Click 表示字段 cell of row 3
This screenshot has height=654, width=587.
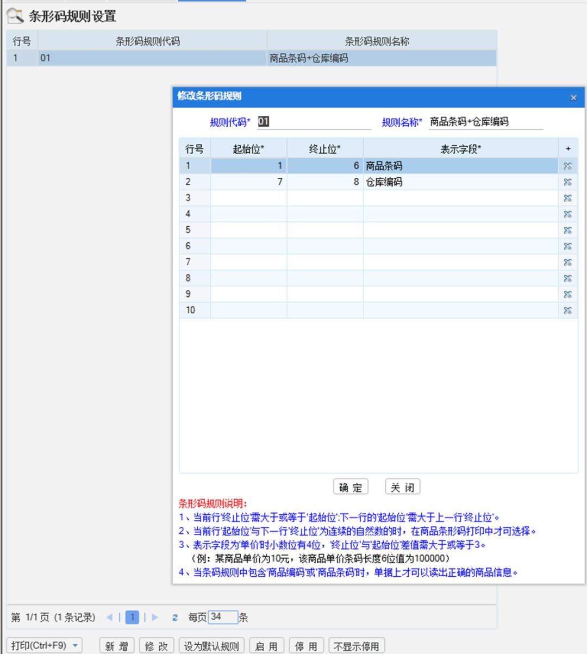pyautogui.click(x=460, y=198)
